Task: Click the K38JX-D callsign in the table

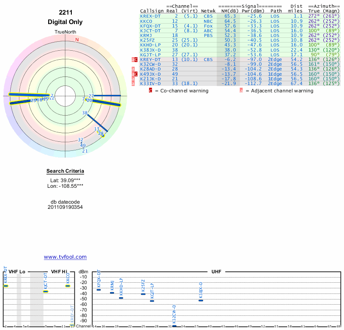Action: tap(150, 49)
